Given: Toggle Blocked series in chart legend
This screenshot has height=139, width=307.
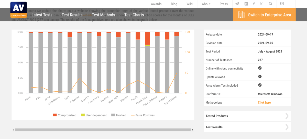Looking at the screenshot, I should coord(119,115).
